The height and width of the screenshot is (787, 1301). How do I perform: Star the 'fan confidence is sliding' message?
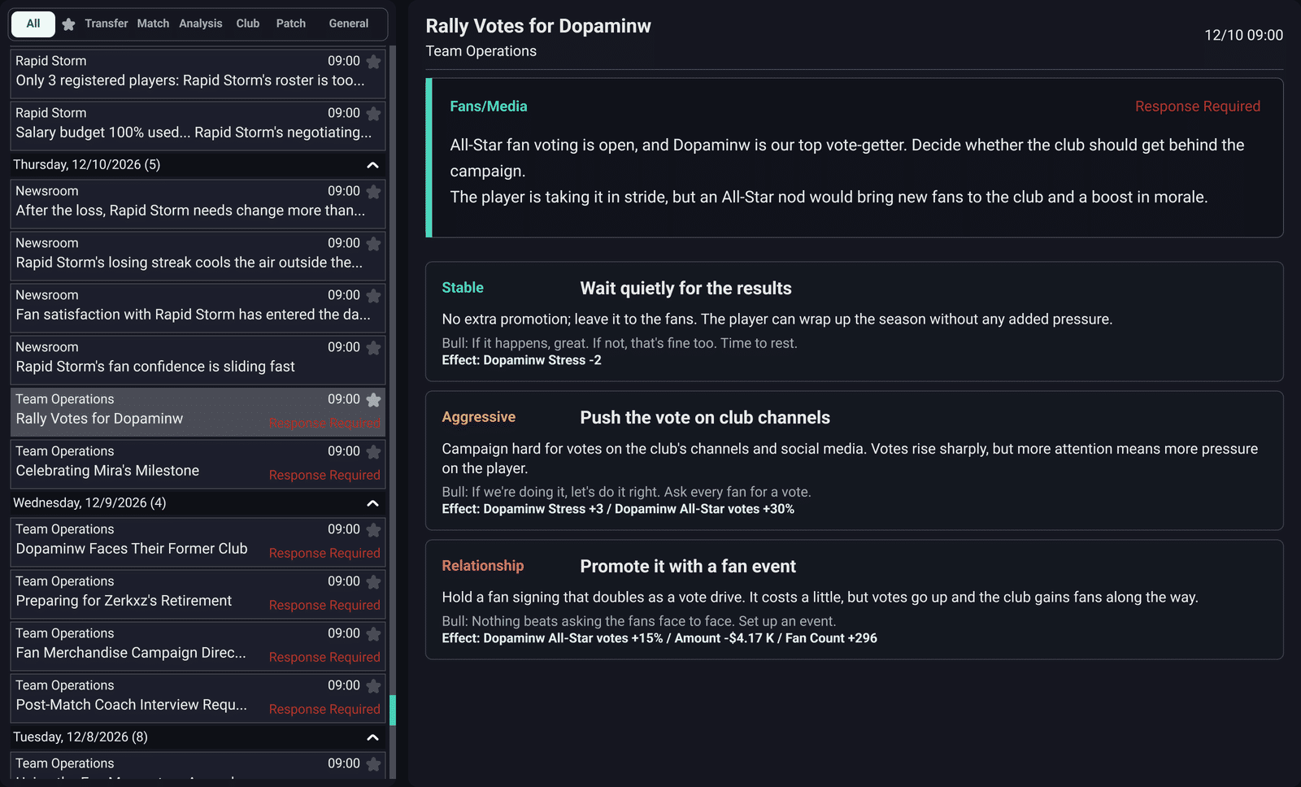click(373, 348)
